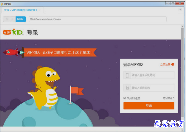Toggle the 下次自动登录 checkbox

coord(125,98)
